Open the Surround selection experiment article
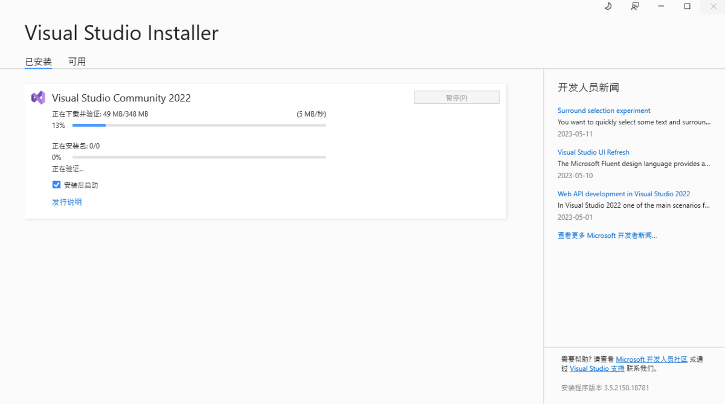The width and height of the screenshot is (725, 404). click(604, 111)
